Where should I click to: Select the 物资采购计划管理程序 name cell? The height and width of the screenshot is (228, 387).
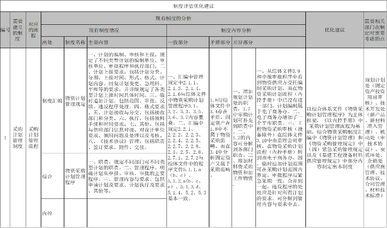point(75,176)
